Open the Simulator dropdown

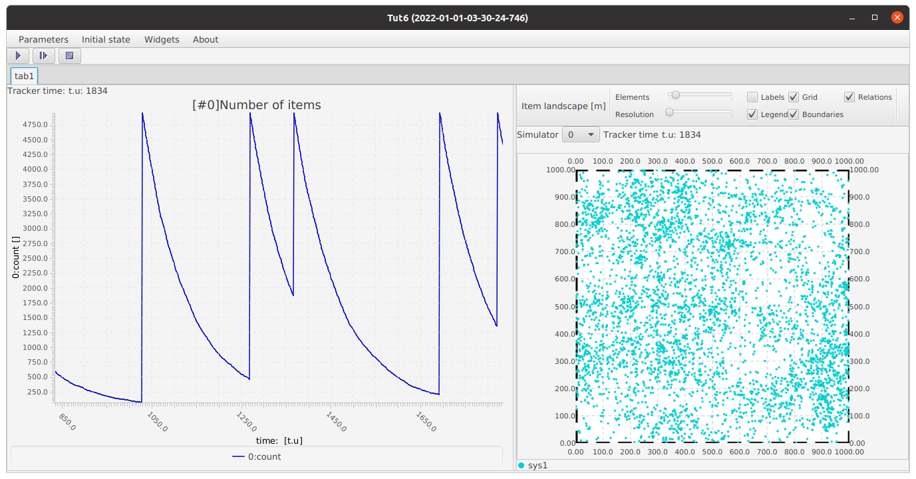[581, 135]
